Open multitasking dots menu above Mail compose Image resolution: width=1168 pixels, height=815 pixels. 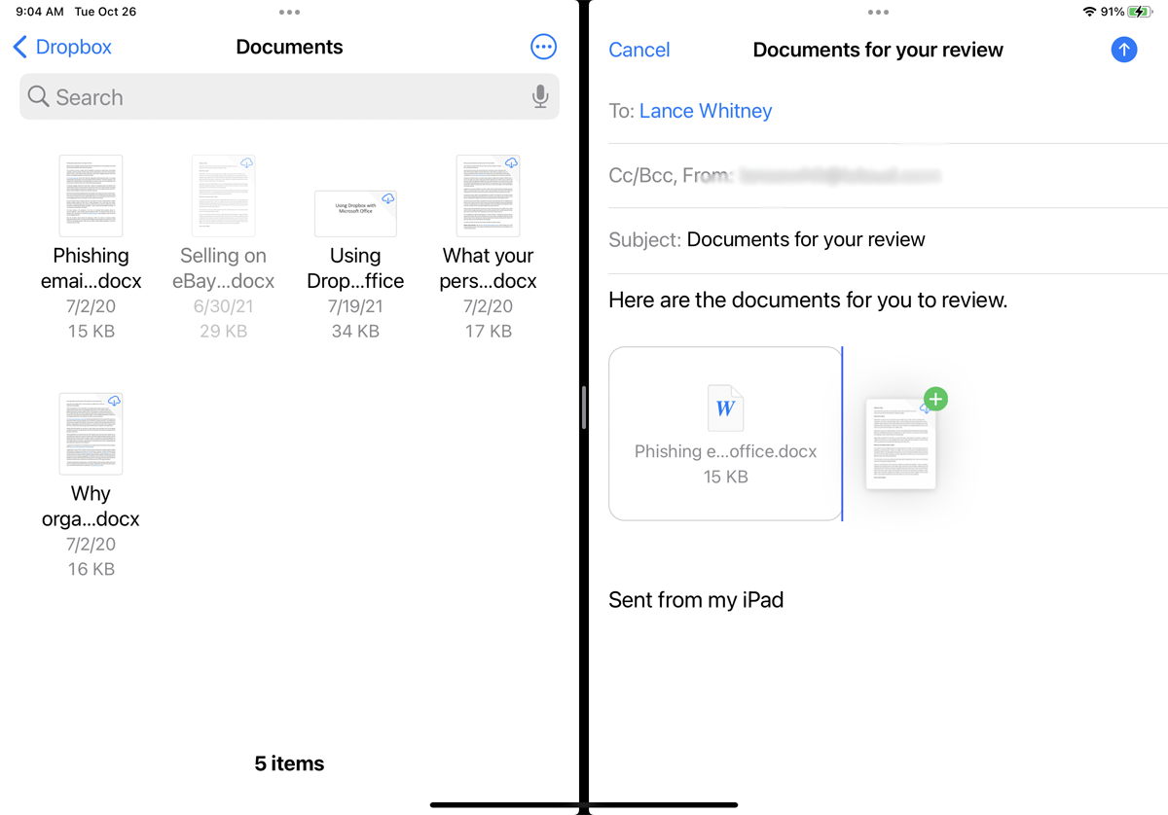pyautogui.click(x=878, y=13)
